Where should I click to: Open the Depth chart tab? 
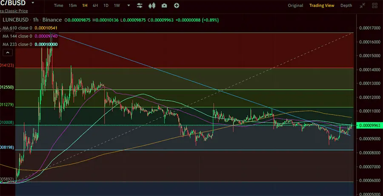(x=346, y=6)
